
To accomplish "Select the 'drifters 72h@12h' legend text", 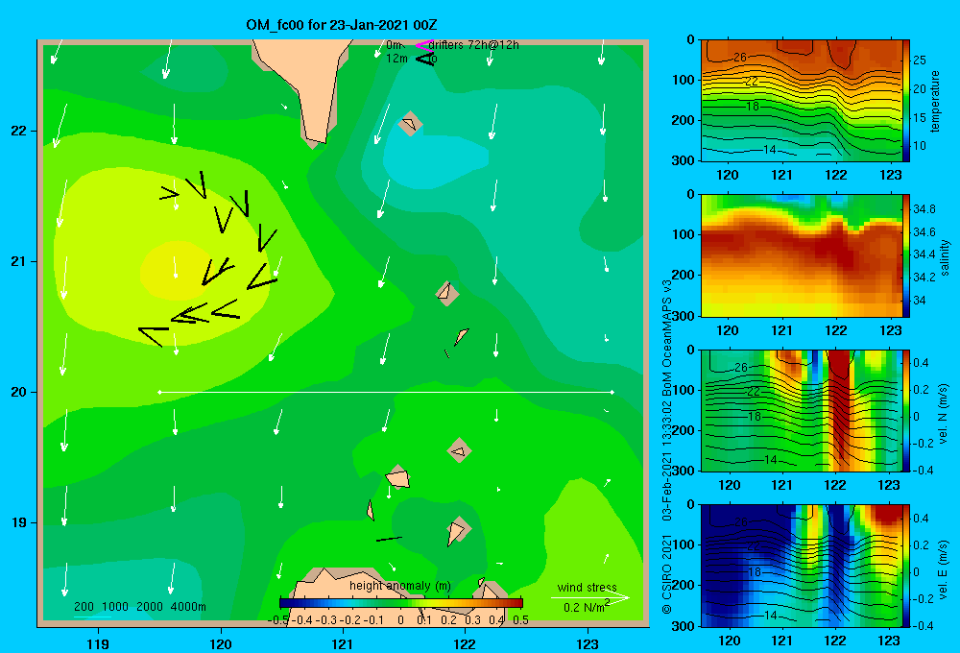I will coord(474,45).
